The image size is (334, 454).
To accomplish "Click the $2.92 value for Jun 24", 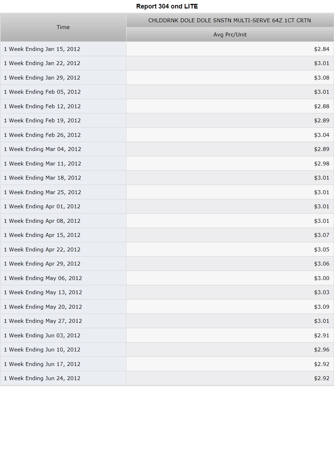I will pyautogui.click(x=322, y=378).
